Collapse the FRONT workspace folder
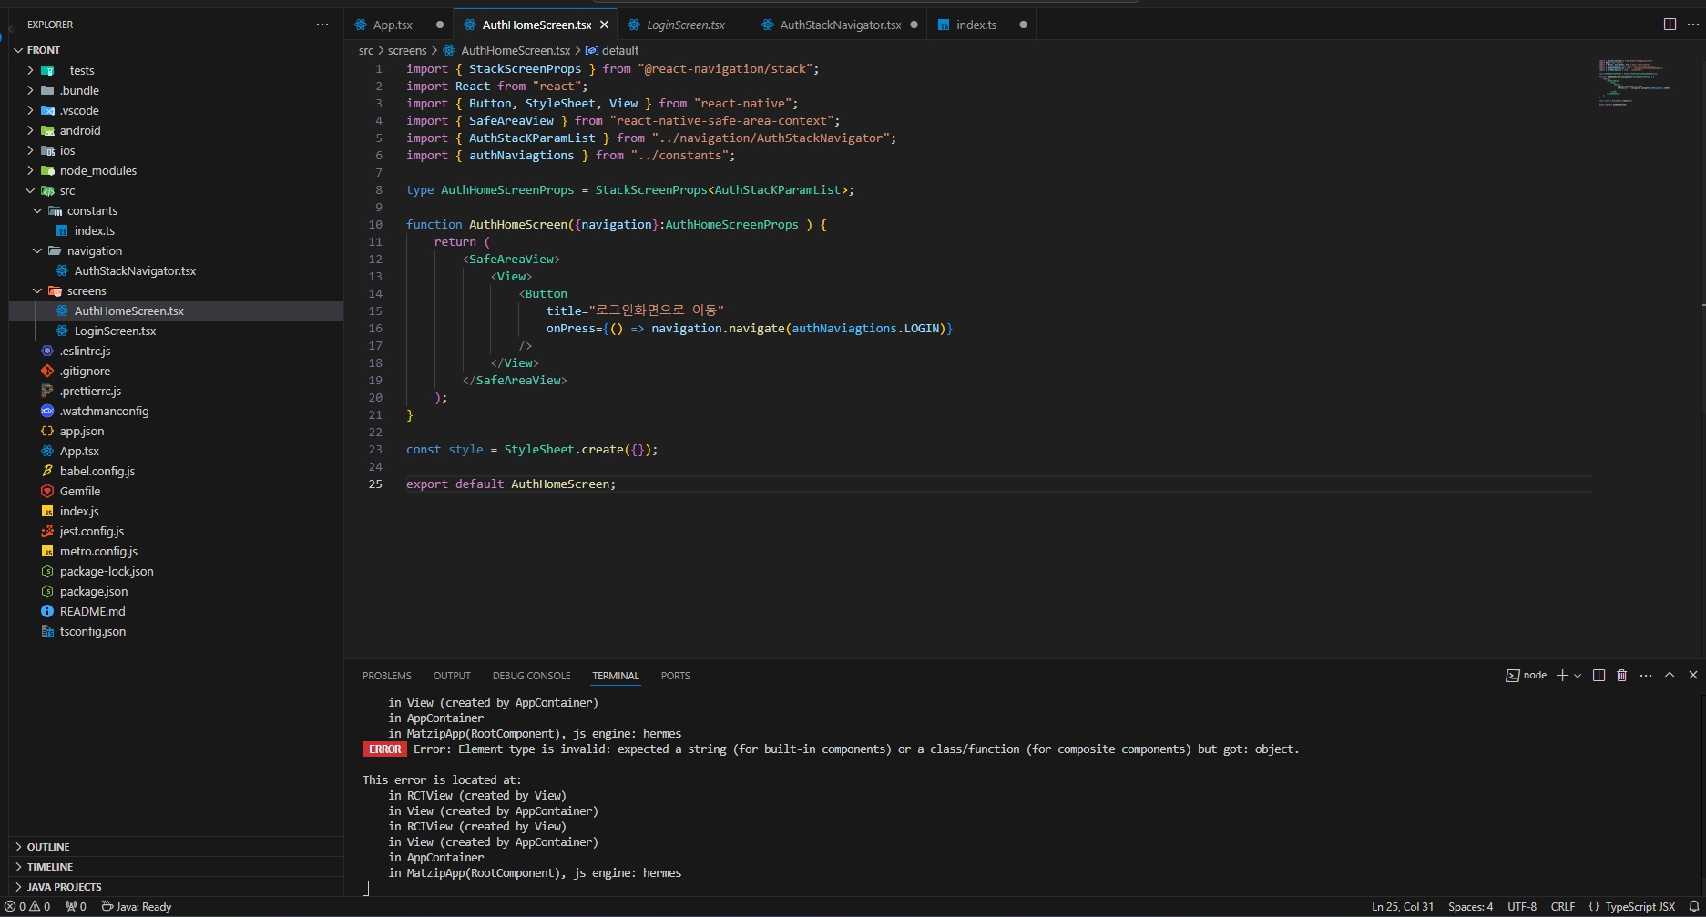This screenshot has width=1706, height=917. (177, 50)
